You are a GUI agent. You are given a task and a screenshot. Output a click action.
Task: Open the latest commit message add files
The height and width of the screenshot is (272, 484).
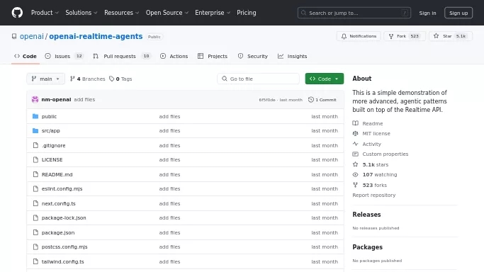click(x=84, y=100)
